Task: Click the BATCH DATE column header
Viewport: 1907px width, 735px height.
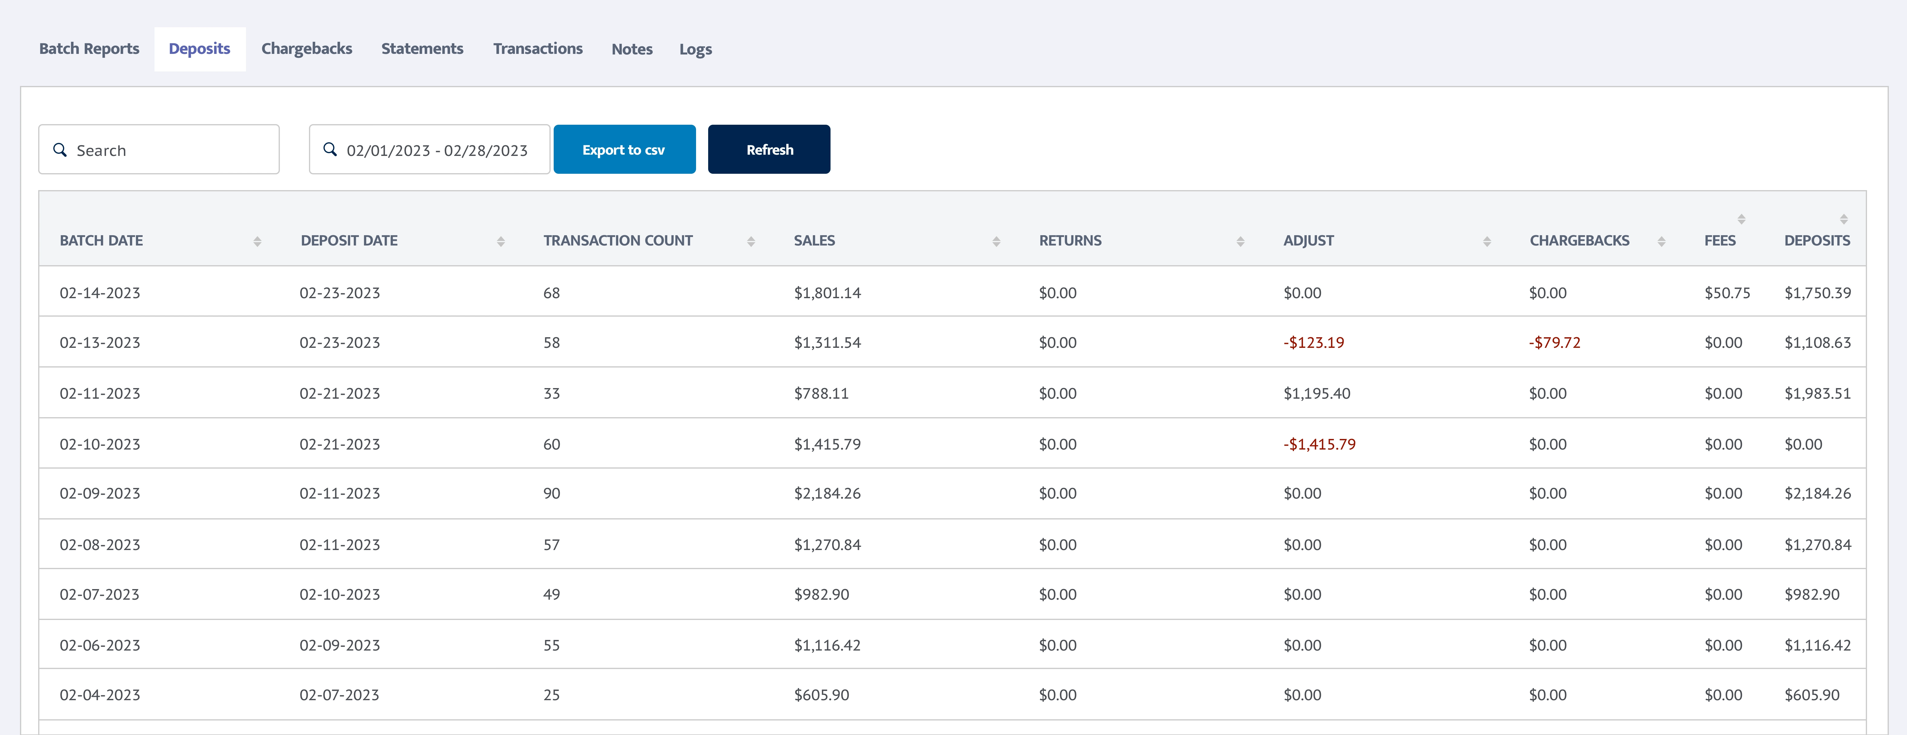Action: 101,241
